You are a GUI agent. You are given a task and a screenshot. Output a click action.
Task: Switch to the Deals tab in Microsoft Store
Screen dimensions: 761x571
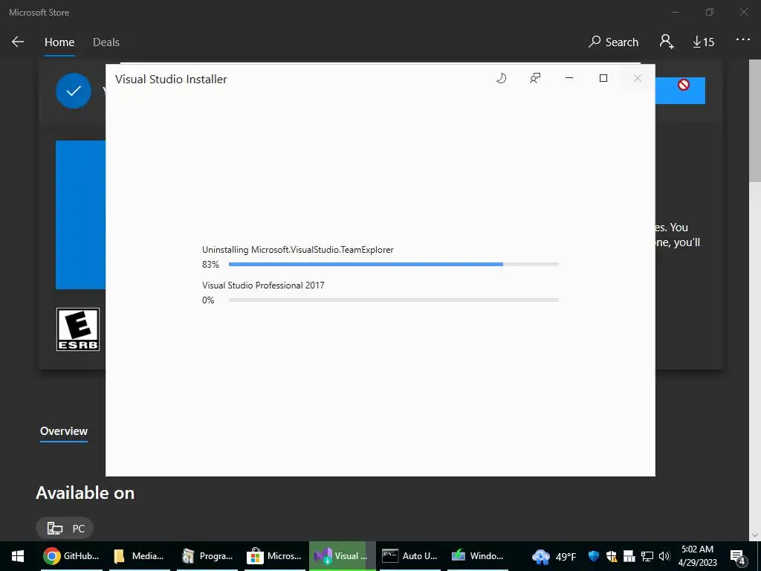point(106,42)
